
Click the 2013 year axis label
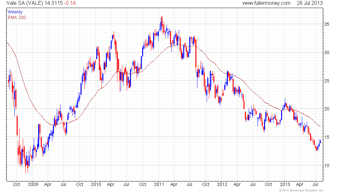(x=285, y=184)
